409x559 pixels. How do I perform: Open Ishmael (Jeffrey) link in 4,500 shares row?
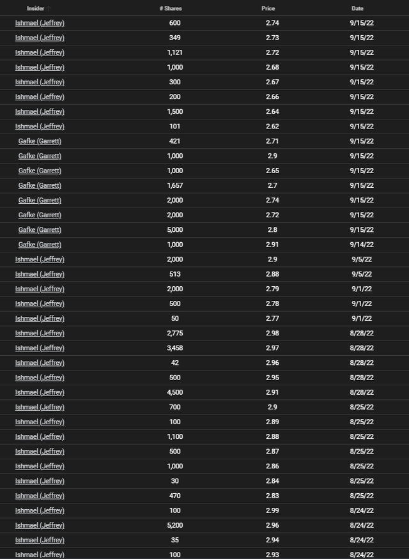(x=40, y=392)
